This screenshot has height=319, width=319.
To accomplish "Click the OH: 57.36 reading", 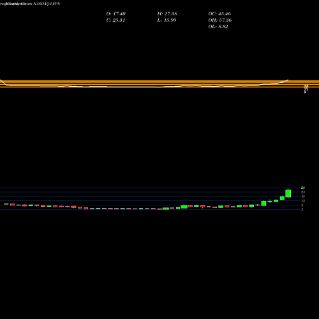I will [x=220, y=20].
